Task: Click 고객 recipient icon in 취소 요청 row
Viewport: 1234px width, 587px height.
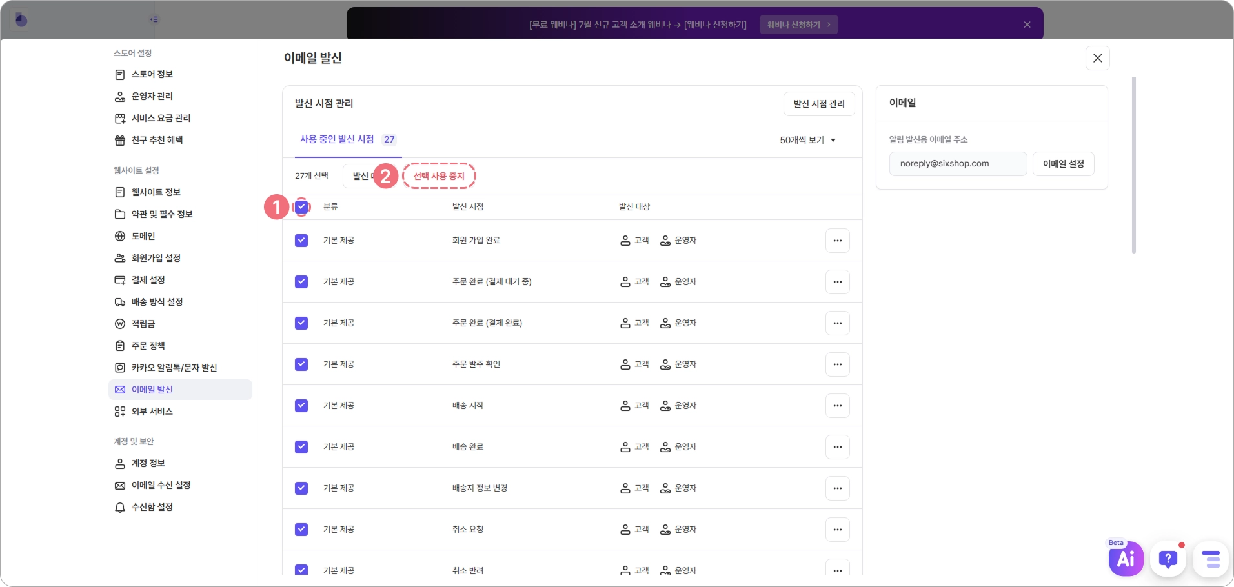Action: (x=625, y=530)
